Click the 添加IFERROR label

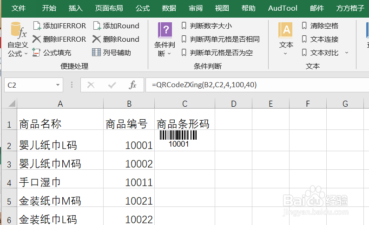click(65, 26)
